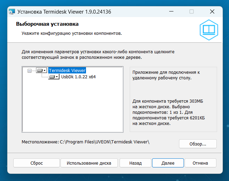Collapse the Termidesk Viewer tree node
The width and height of the screenshot is (229, 181).
[x=29, y=71]
